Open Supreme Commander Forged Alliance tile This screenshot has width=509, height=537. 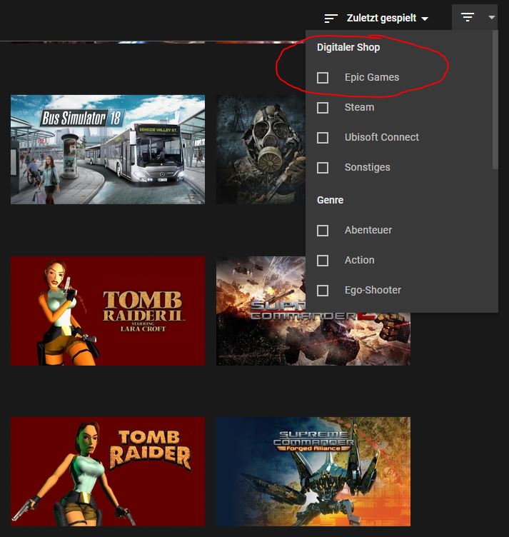pyautogui.click(x=313, y=471)
